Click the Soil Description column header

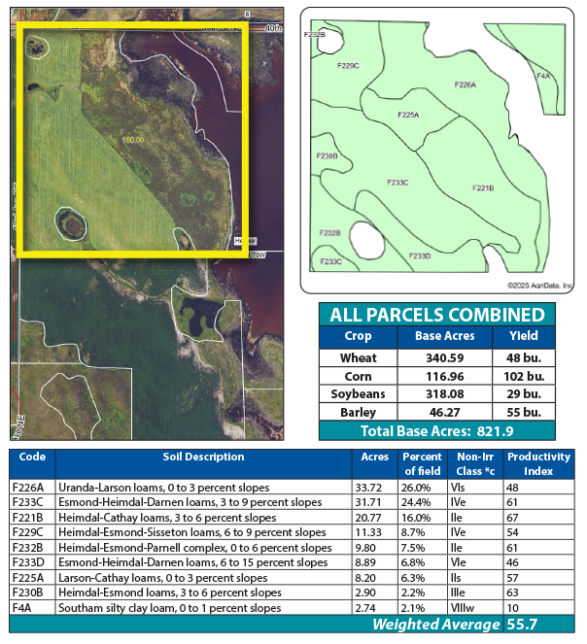pyautogui.click(x=202, y=457)
